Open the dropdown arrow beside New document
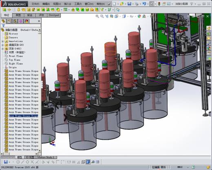The width and height of the screenshot is (212, 170). coord(118,4)
